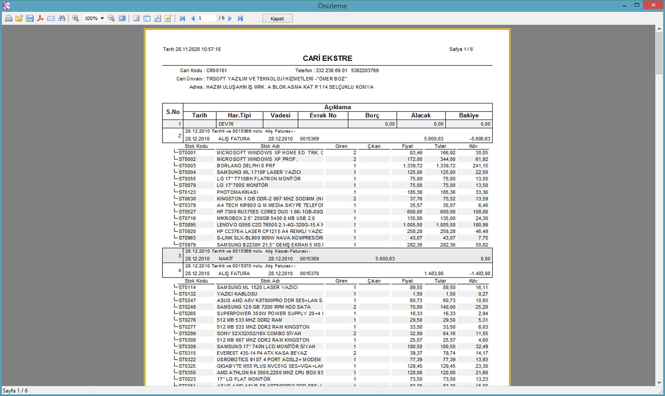Click the 'Safya 1 / 6' page label
665x396 pixels.
461,49
